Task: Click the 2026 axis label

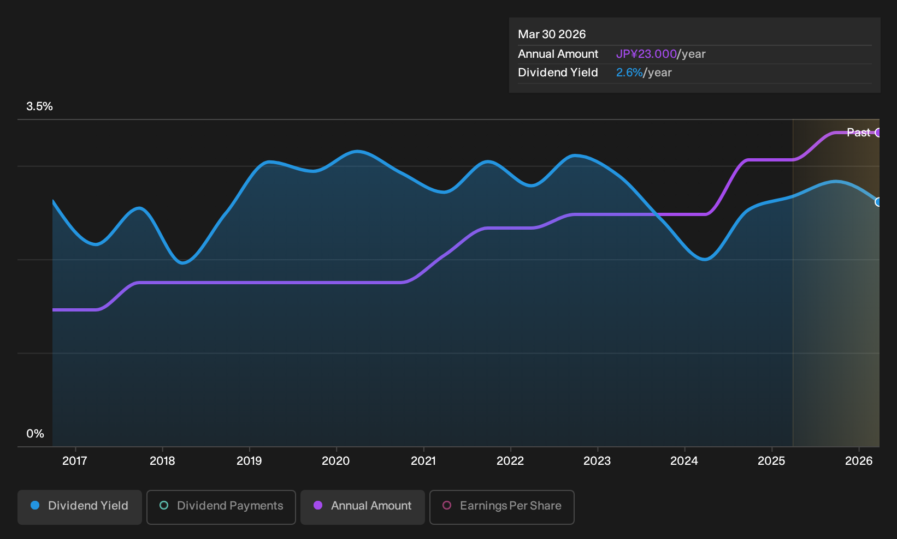Action: point(859,461)
